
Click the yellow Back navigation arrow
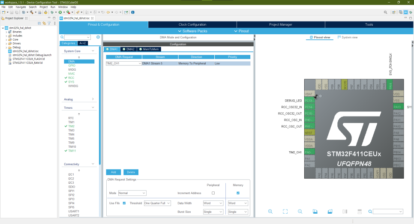click(108, 12)
